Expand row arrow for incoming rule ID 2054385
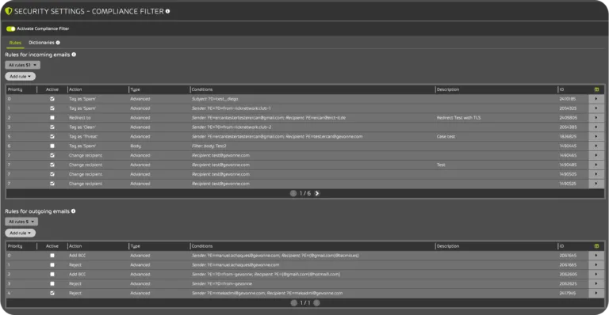This screenshot has height=315, width=609. click(596, 127)
